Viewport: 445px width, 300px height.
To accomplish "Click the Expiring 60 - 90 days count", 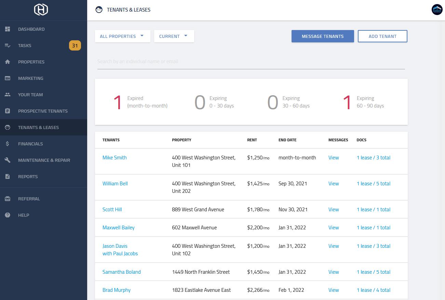I will tap(347, 102).
